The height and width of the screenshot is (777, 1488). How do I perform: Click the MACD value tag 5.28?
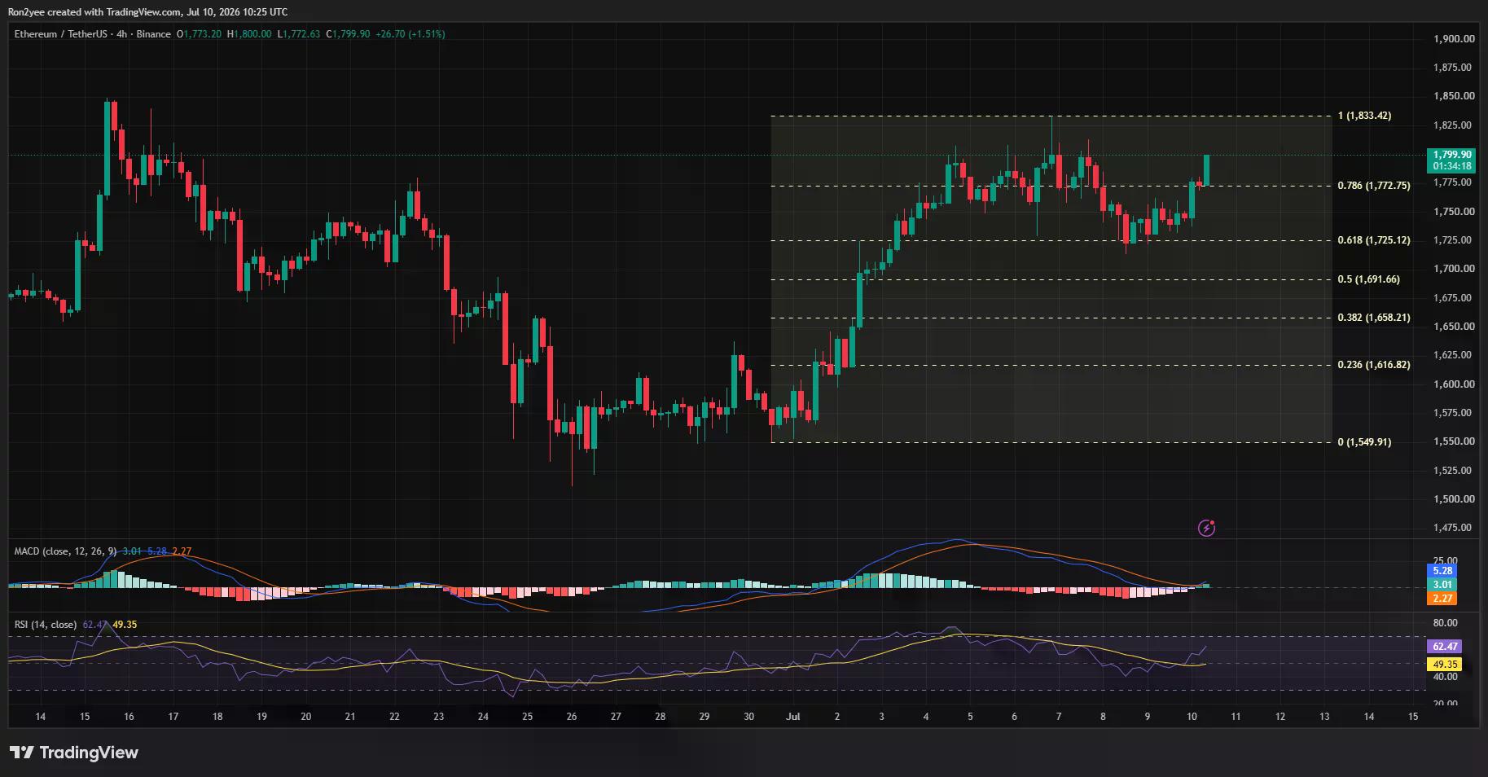click(1442, 571)
